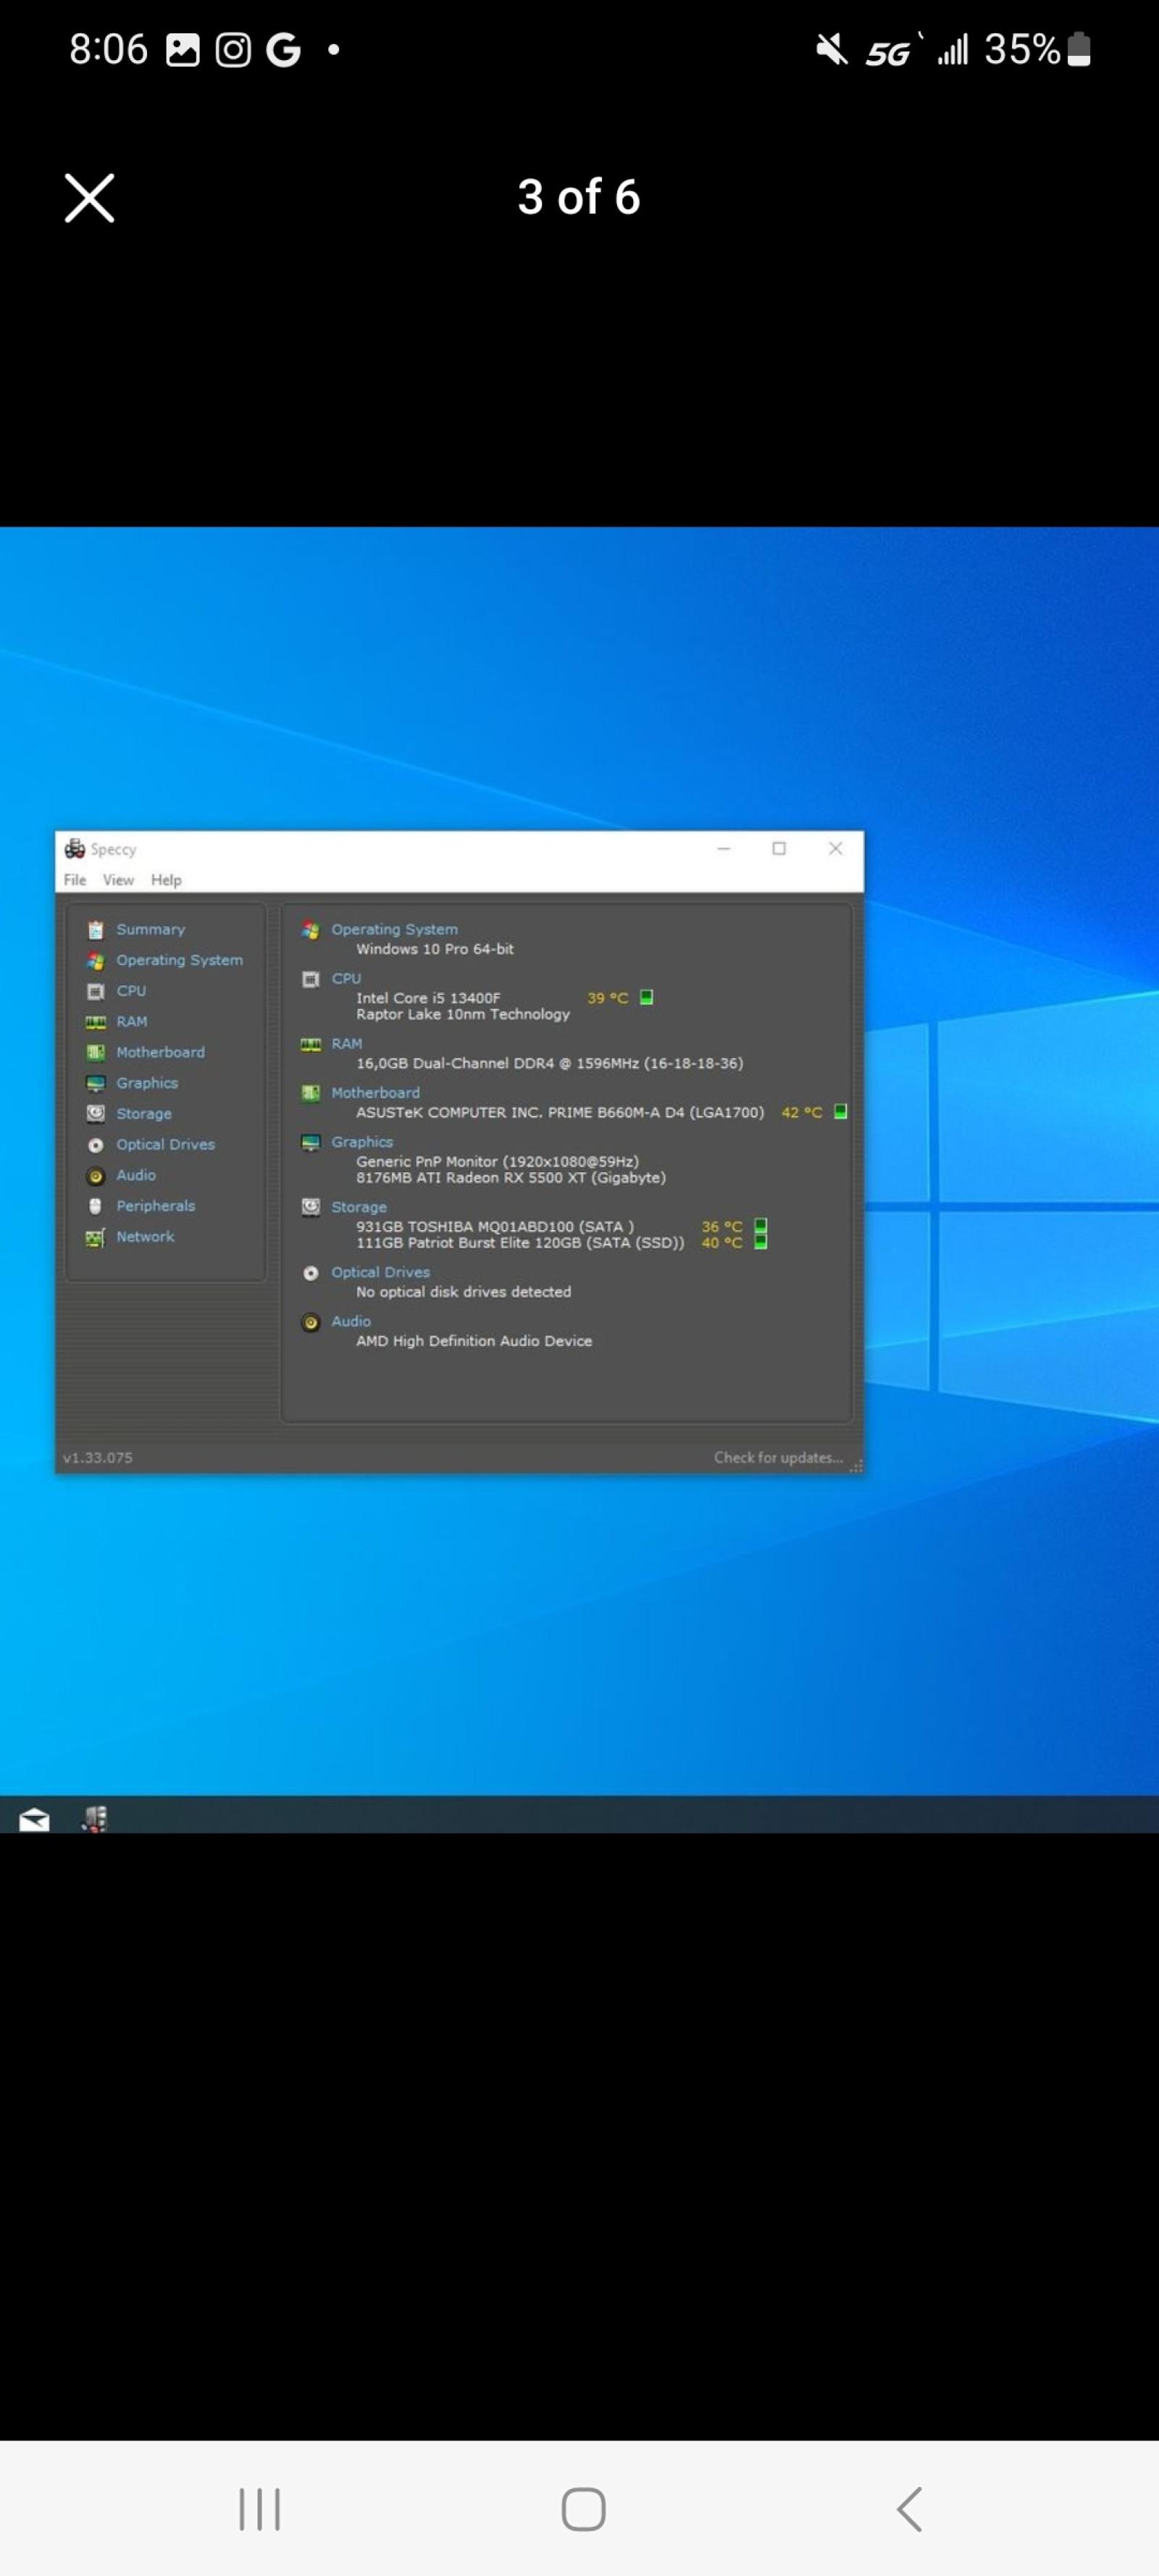The image size is (1159, 2576).
Task: Click the Patriot Burst Elite 120GB line
Action: point(520,1243)
